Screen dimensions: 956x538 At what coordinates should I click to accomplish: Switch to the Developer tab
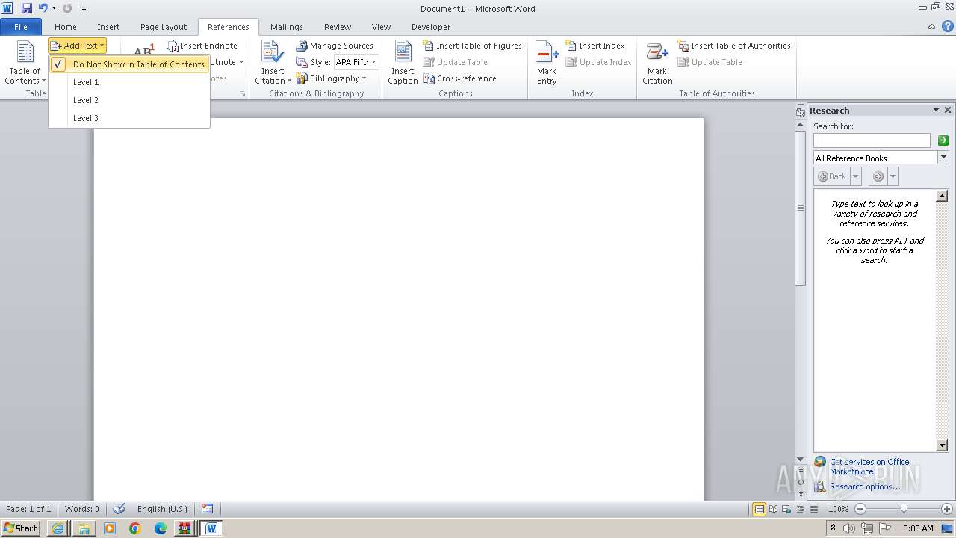[x=431, y=27]
